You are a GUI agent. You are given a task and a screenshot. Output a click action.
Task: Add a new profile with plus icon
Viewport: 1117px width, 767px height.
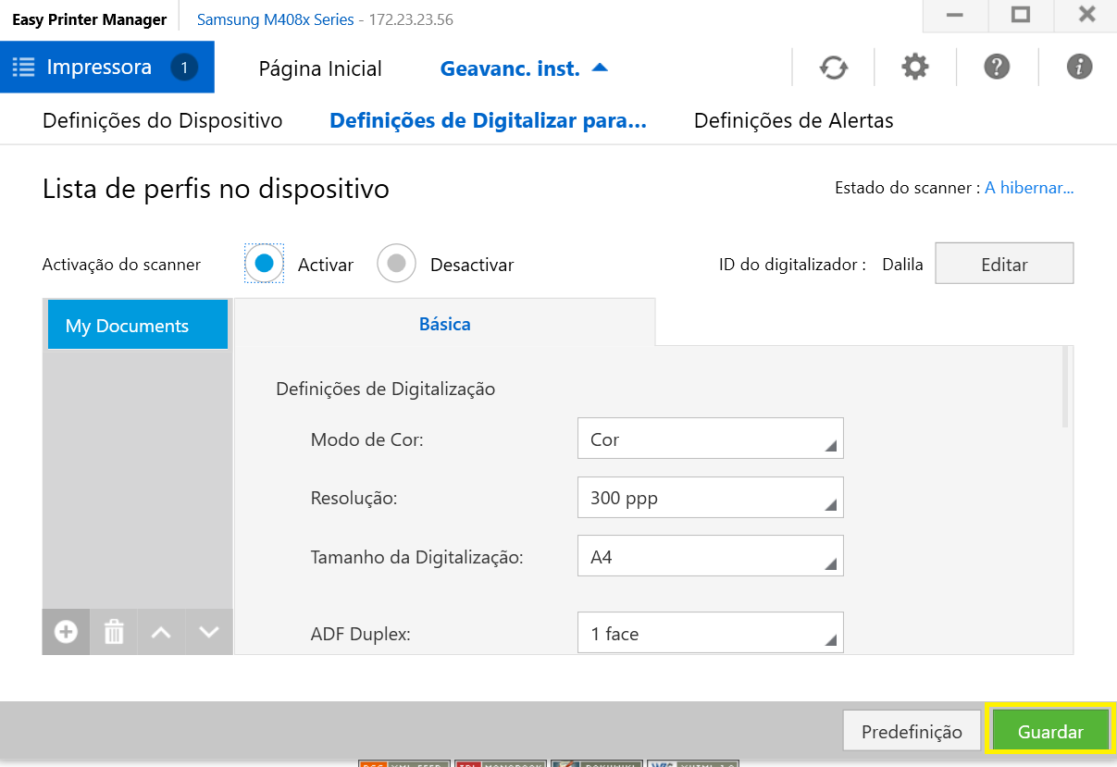coord(66,632)
